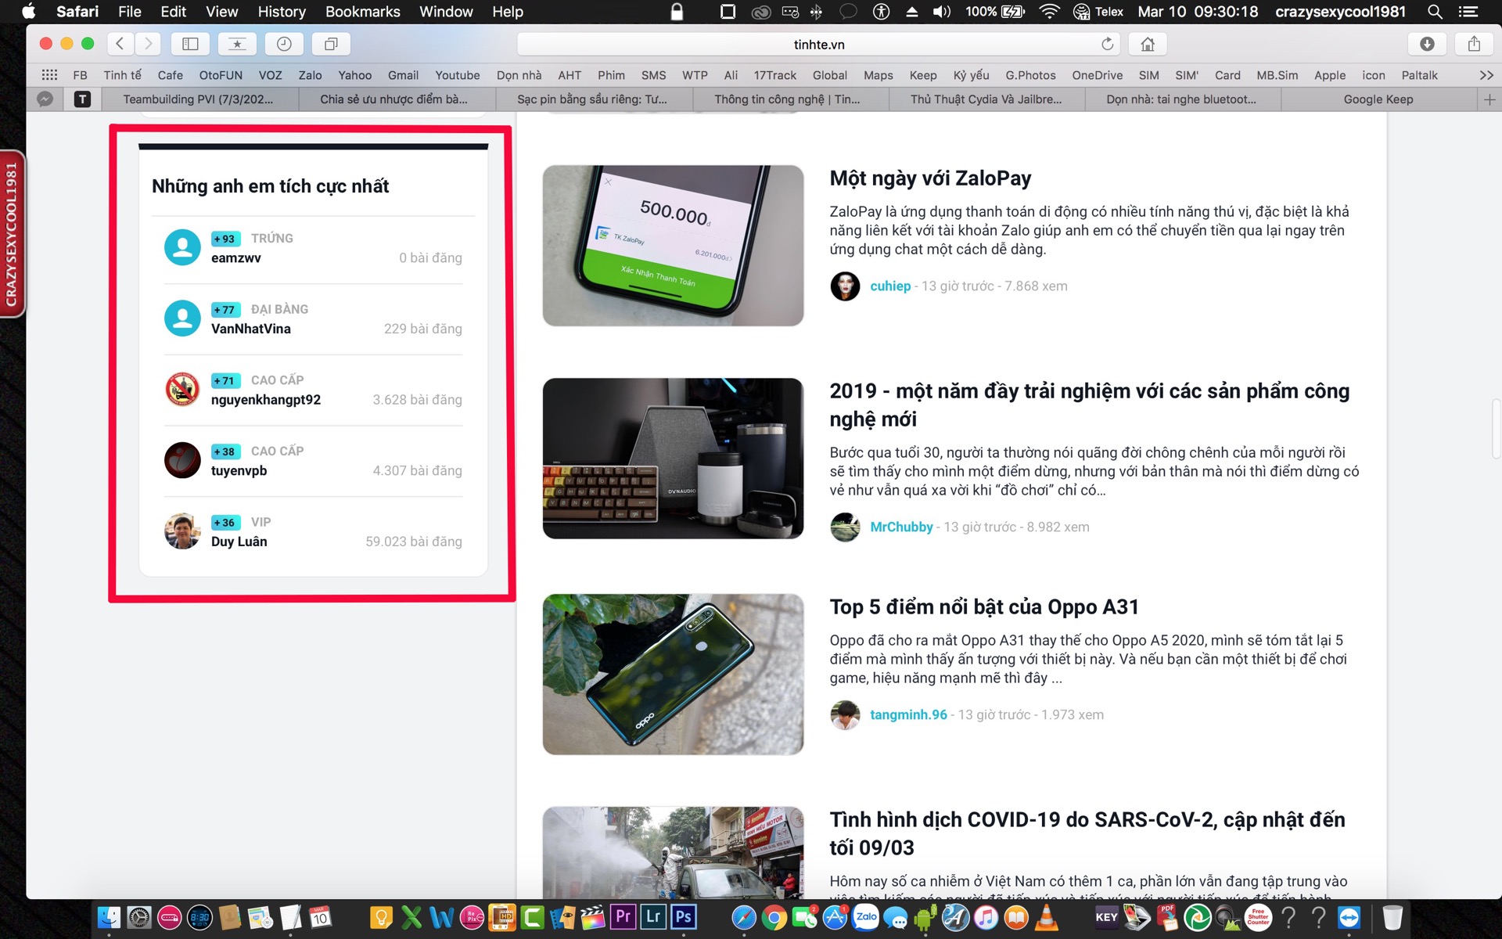The width and height of the screenshot is (1502, 939).
Task: Show Safari downloads
Action: coord(1427,44)
